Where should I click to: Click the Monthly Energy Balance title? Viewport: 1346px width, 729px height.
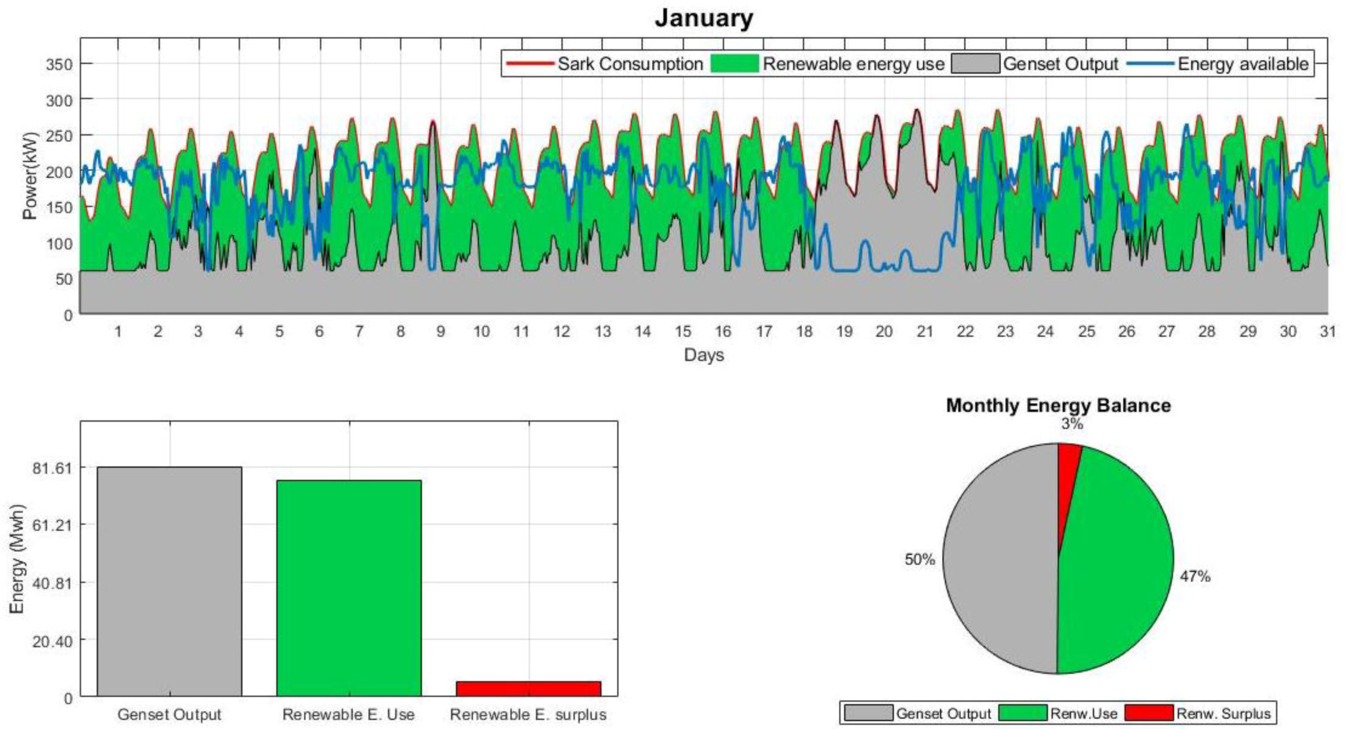coord(1058,405)
